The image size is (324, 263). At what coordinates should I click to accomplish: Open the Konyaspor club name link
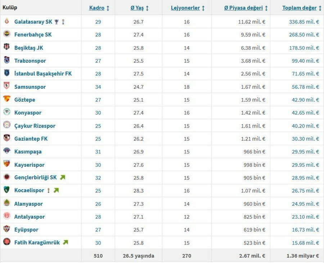28,113
